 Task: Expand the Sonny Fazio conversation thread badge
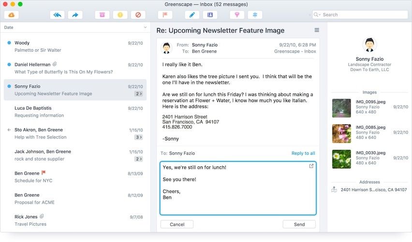(x=138, y=93)
